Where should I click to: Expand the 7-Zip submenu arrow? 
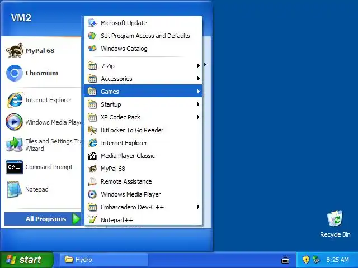click(199, 66)
